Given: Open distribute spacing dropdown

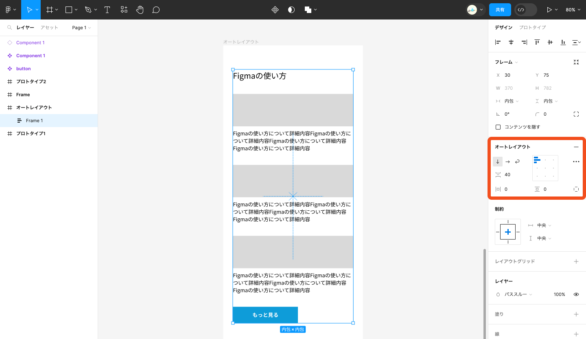Looking at the screenshot, I should point(576,42).
